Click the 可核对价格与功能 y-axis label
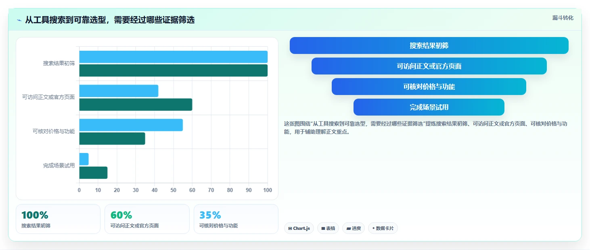 click(x=54, y=131)
